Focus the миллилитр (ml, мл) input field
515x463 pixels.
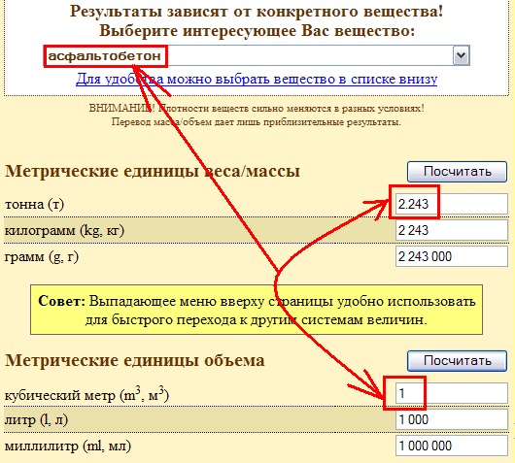(x=452, y=446)
